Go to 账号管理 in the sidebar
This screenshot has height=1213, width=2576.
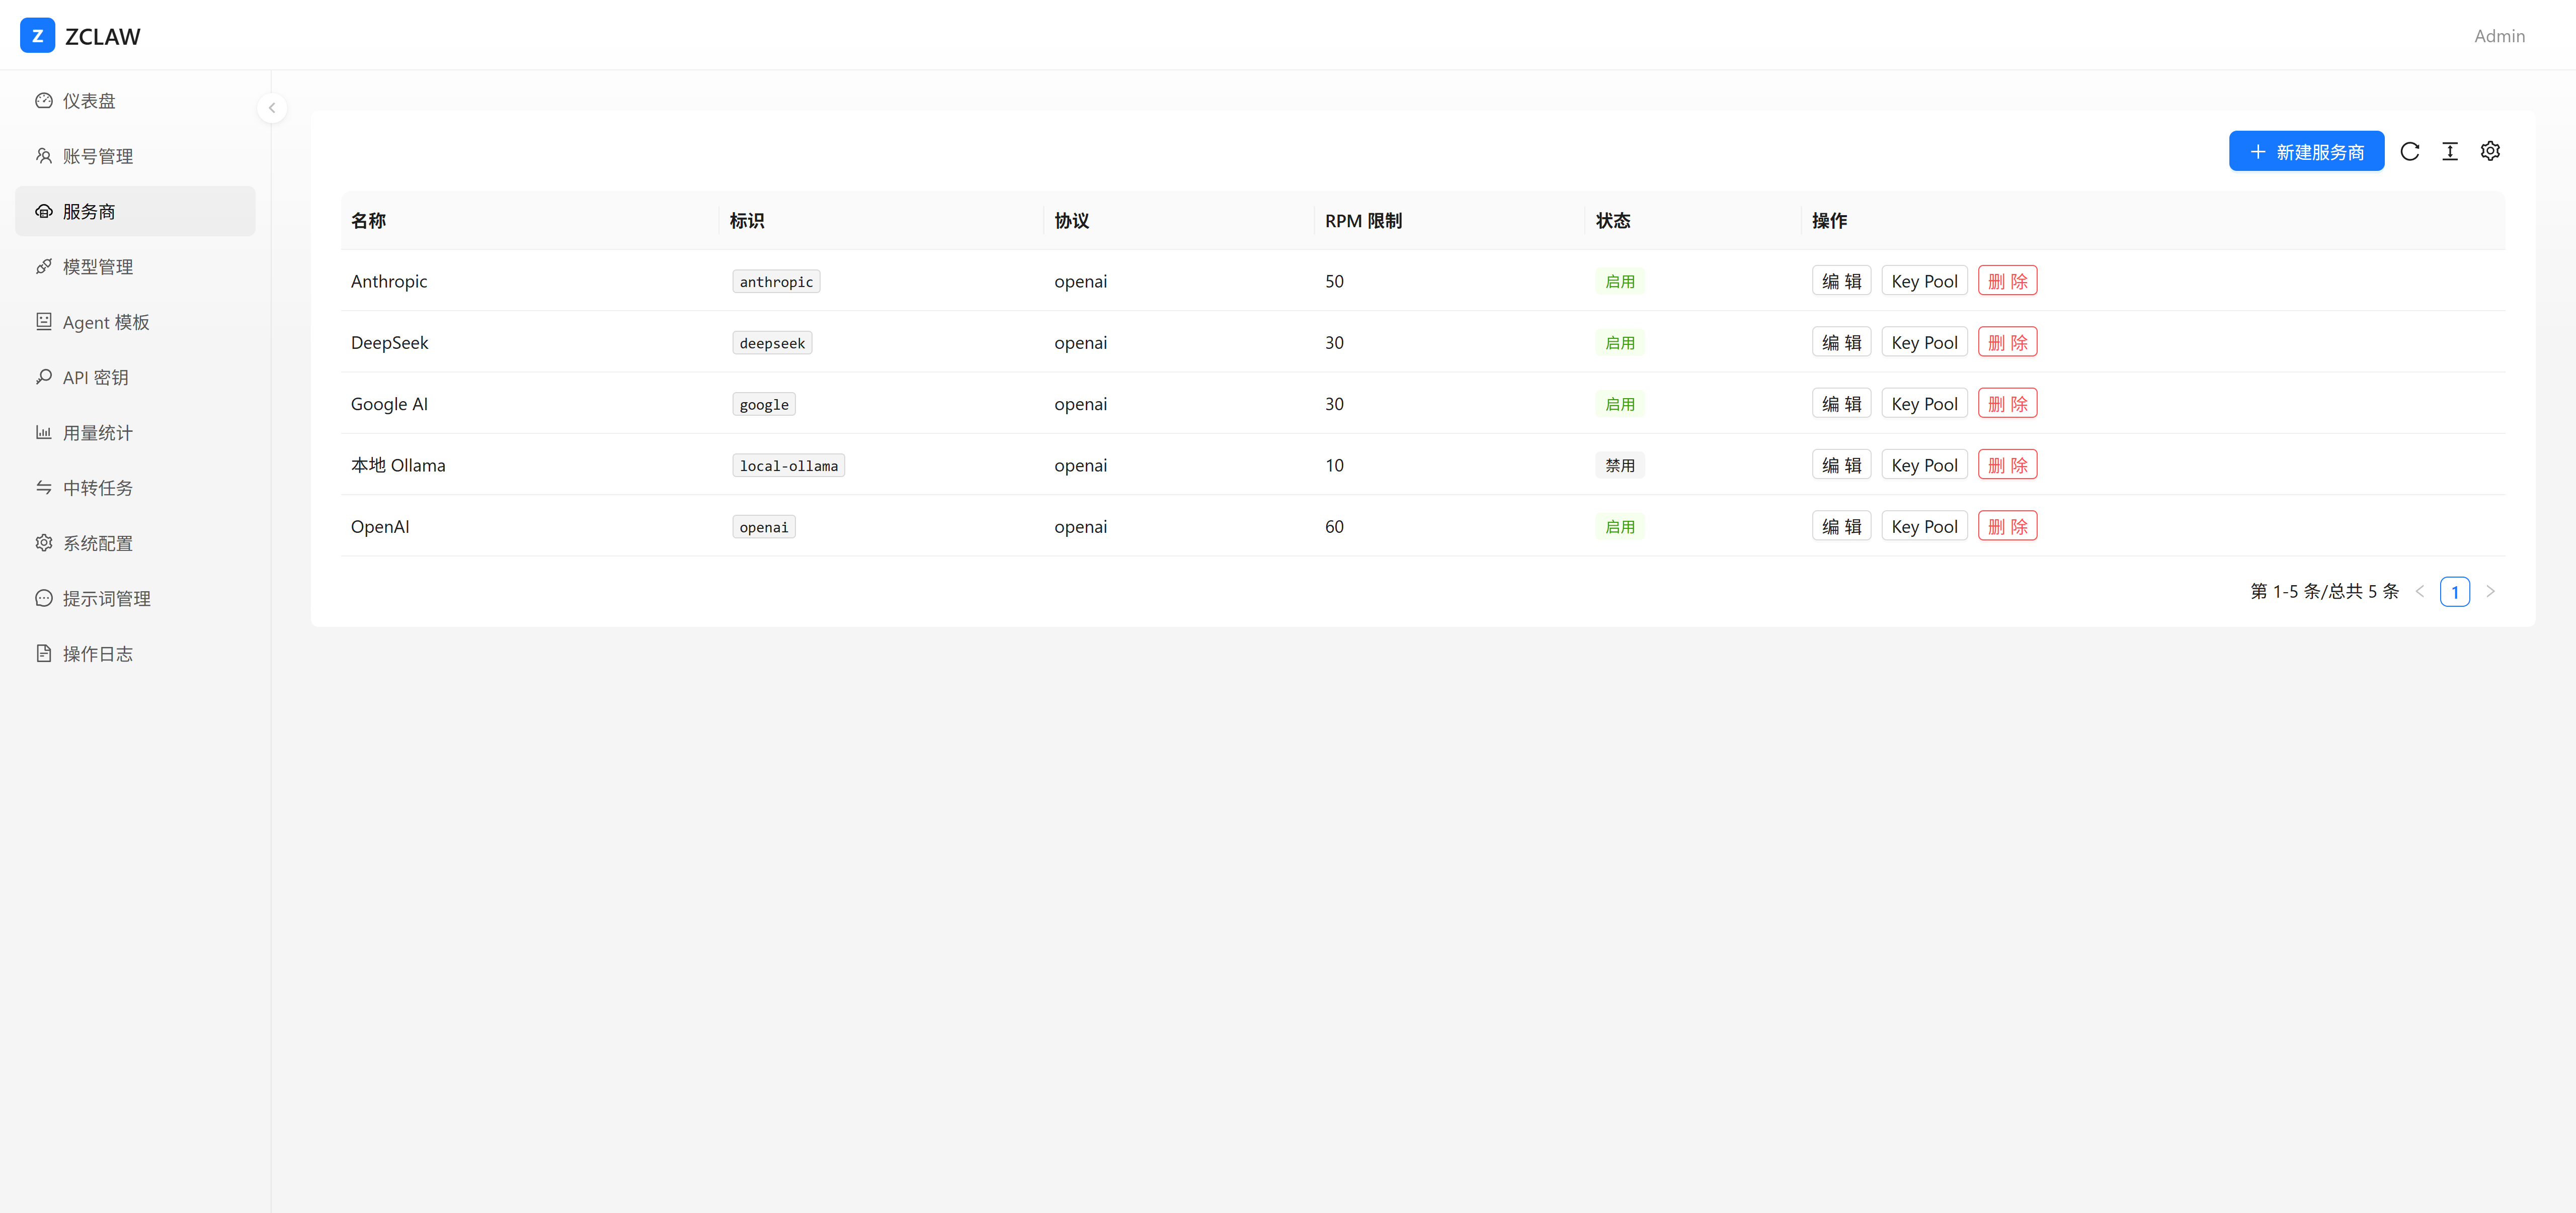tap(97, 156)
